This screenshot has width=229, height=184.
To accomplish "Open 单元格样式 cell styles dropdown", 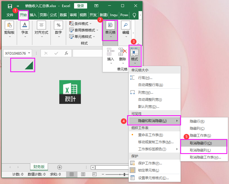I will [82, 37].
